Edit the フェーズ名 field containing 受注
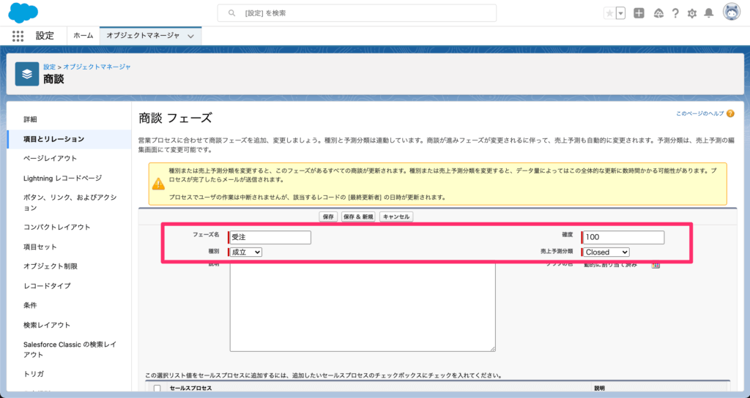 click(x=270, y=238)
